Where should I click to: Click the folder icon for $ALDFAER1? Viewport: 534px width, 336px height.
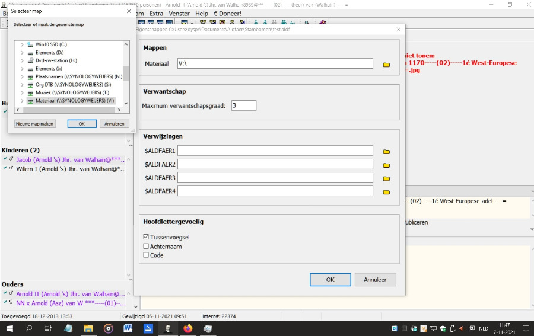[386, 152]
